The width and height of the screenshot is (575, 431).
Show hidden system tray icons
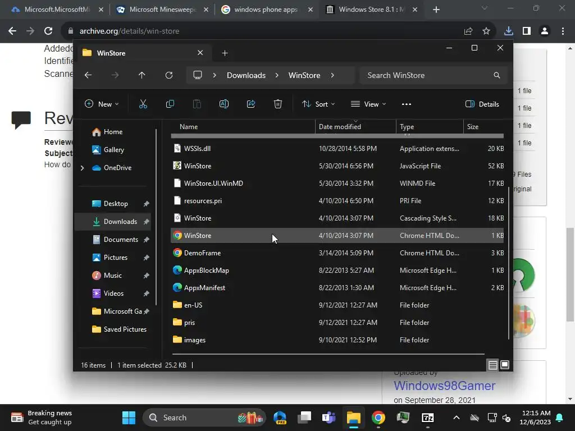pyautogui.click(x=456, y=418)
